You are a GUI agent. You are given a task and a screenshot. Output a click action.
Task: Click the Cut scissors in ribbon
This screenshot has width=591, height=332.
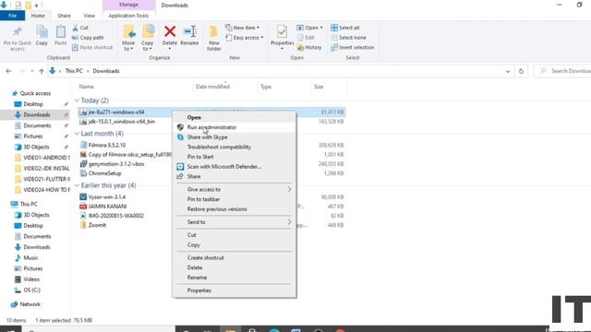[x=80, y=28]
